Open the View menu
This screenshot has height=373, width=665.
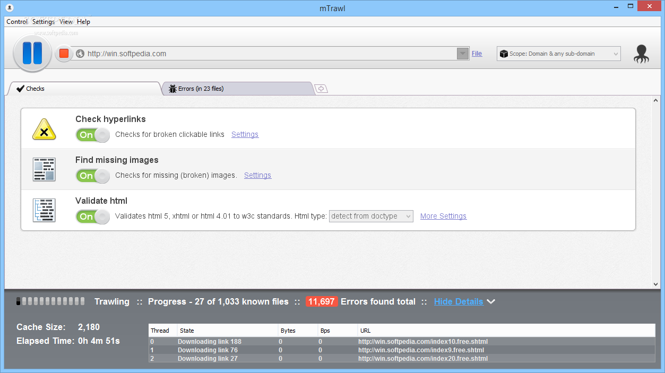66,22
